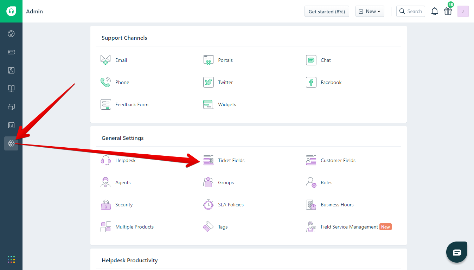Click the Get started (8%) button

327,11
